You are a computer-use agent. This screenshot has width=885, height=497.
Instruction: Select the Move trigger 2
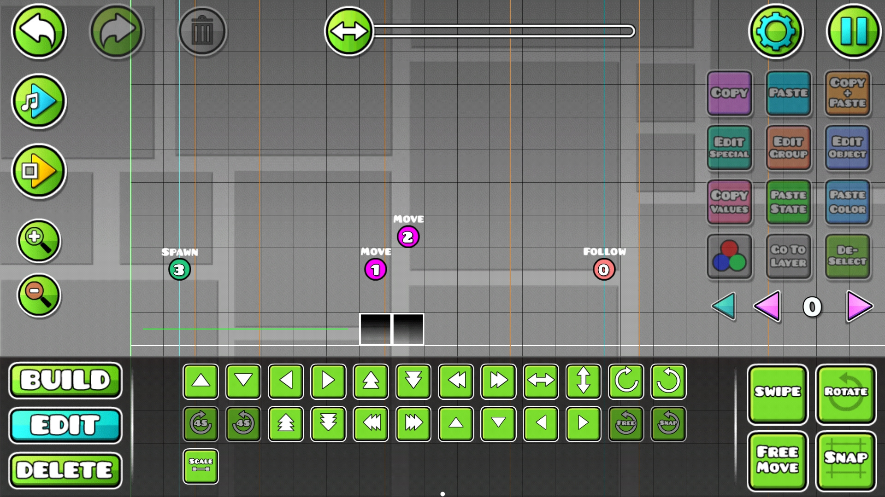(x=408, y=237)
